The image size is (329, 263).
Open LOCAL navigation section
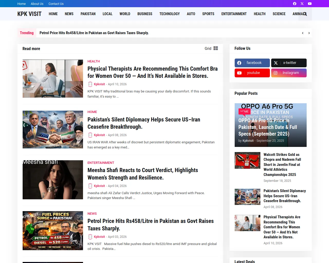107,14
